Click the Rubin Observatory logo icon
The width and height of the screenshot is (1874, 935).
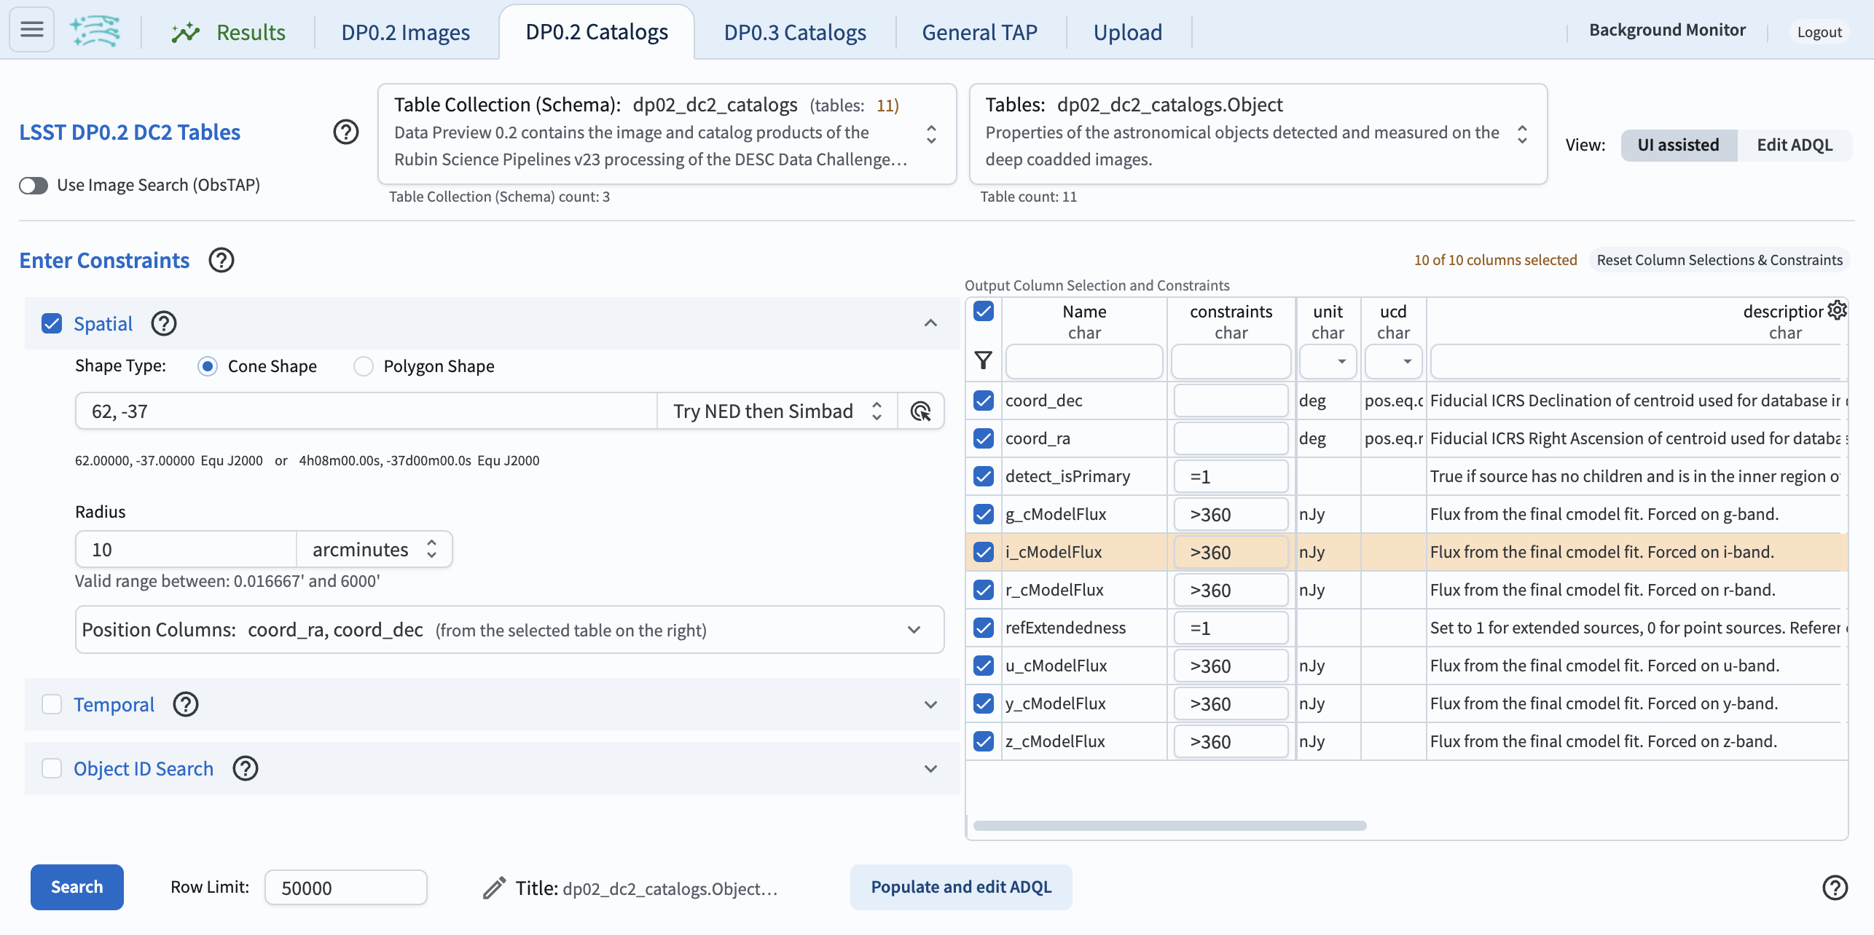point(95,28)
